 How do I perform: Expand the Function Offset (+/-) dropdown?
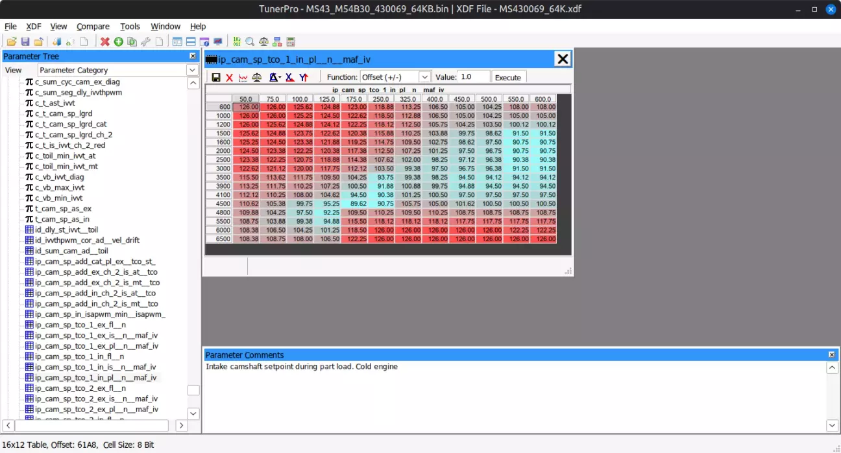coord(424,77)
